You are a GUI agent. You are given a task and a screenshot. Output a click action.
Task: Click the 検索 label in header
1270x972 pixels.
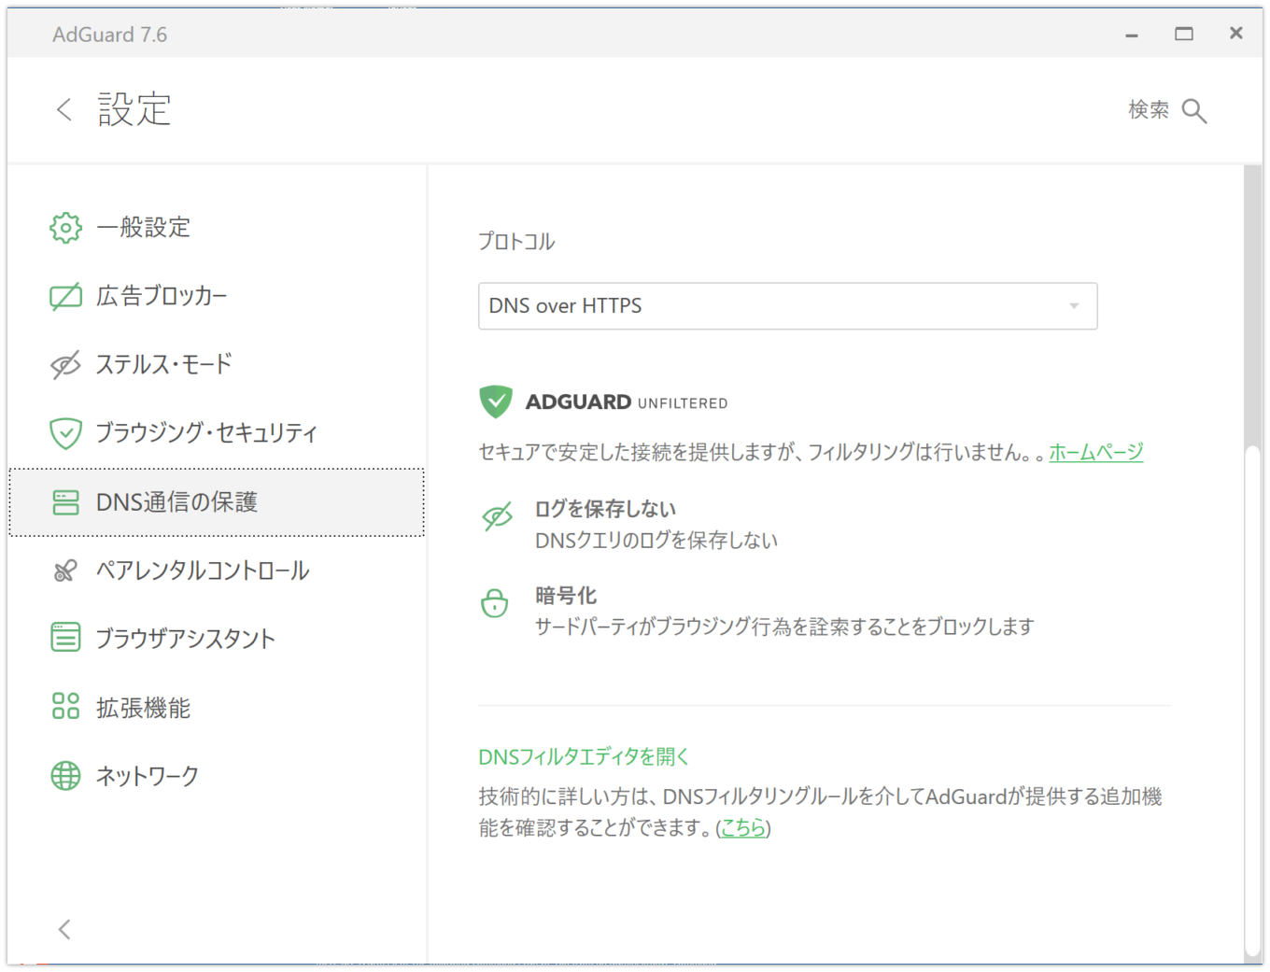point(1148,110)
